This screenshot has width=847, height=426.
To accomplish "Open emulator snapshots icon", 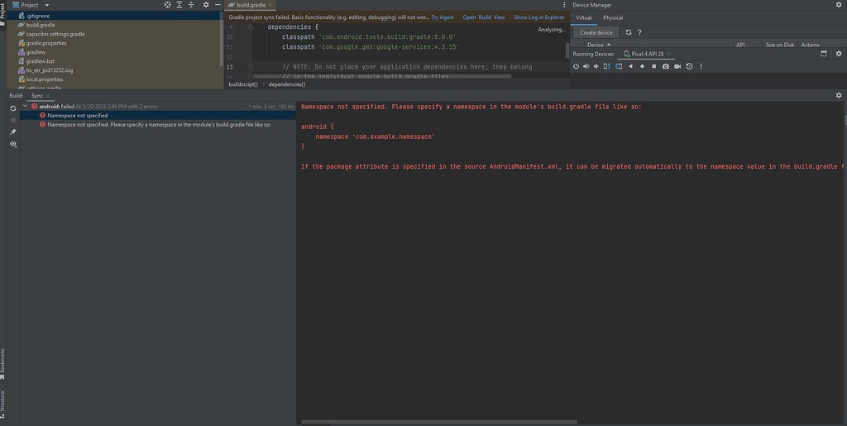I will tap(689, 66).
